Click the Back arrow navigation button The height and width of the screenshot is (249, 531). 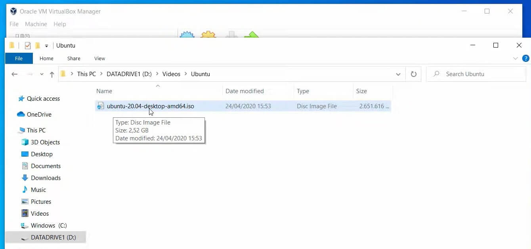(15, 74)
